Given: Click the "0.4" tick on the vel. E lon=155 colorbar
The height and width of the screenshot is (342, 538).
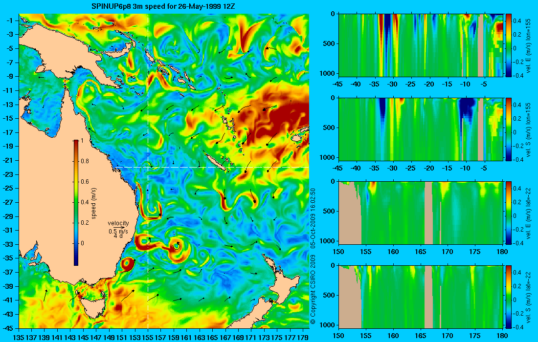Looking at the screenshot, I should [x=517, y=21].
